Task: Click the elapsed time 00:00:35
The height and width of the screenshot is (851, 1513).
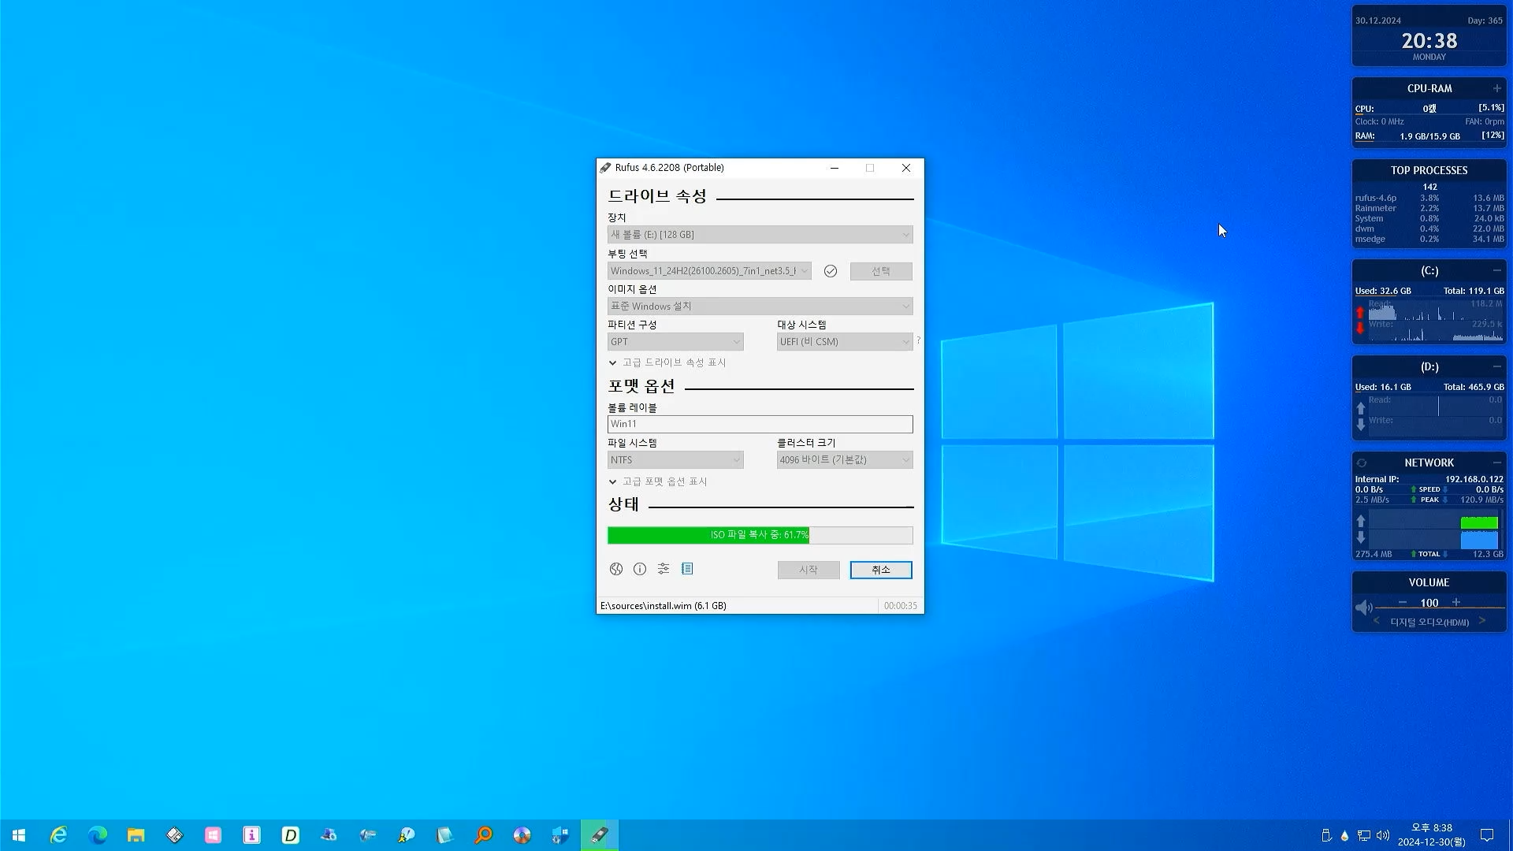Action: [x=900, y=606]
